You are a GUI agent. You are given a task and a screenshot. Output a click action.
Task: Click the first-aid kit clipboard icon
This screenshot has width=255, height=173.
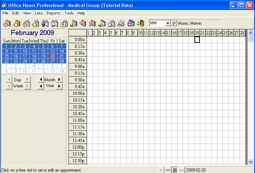click(64, 23)
